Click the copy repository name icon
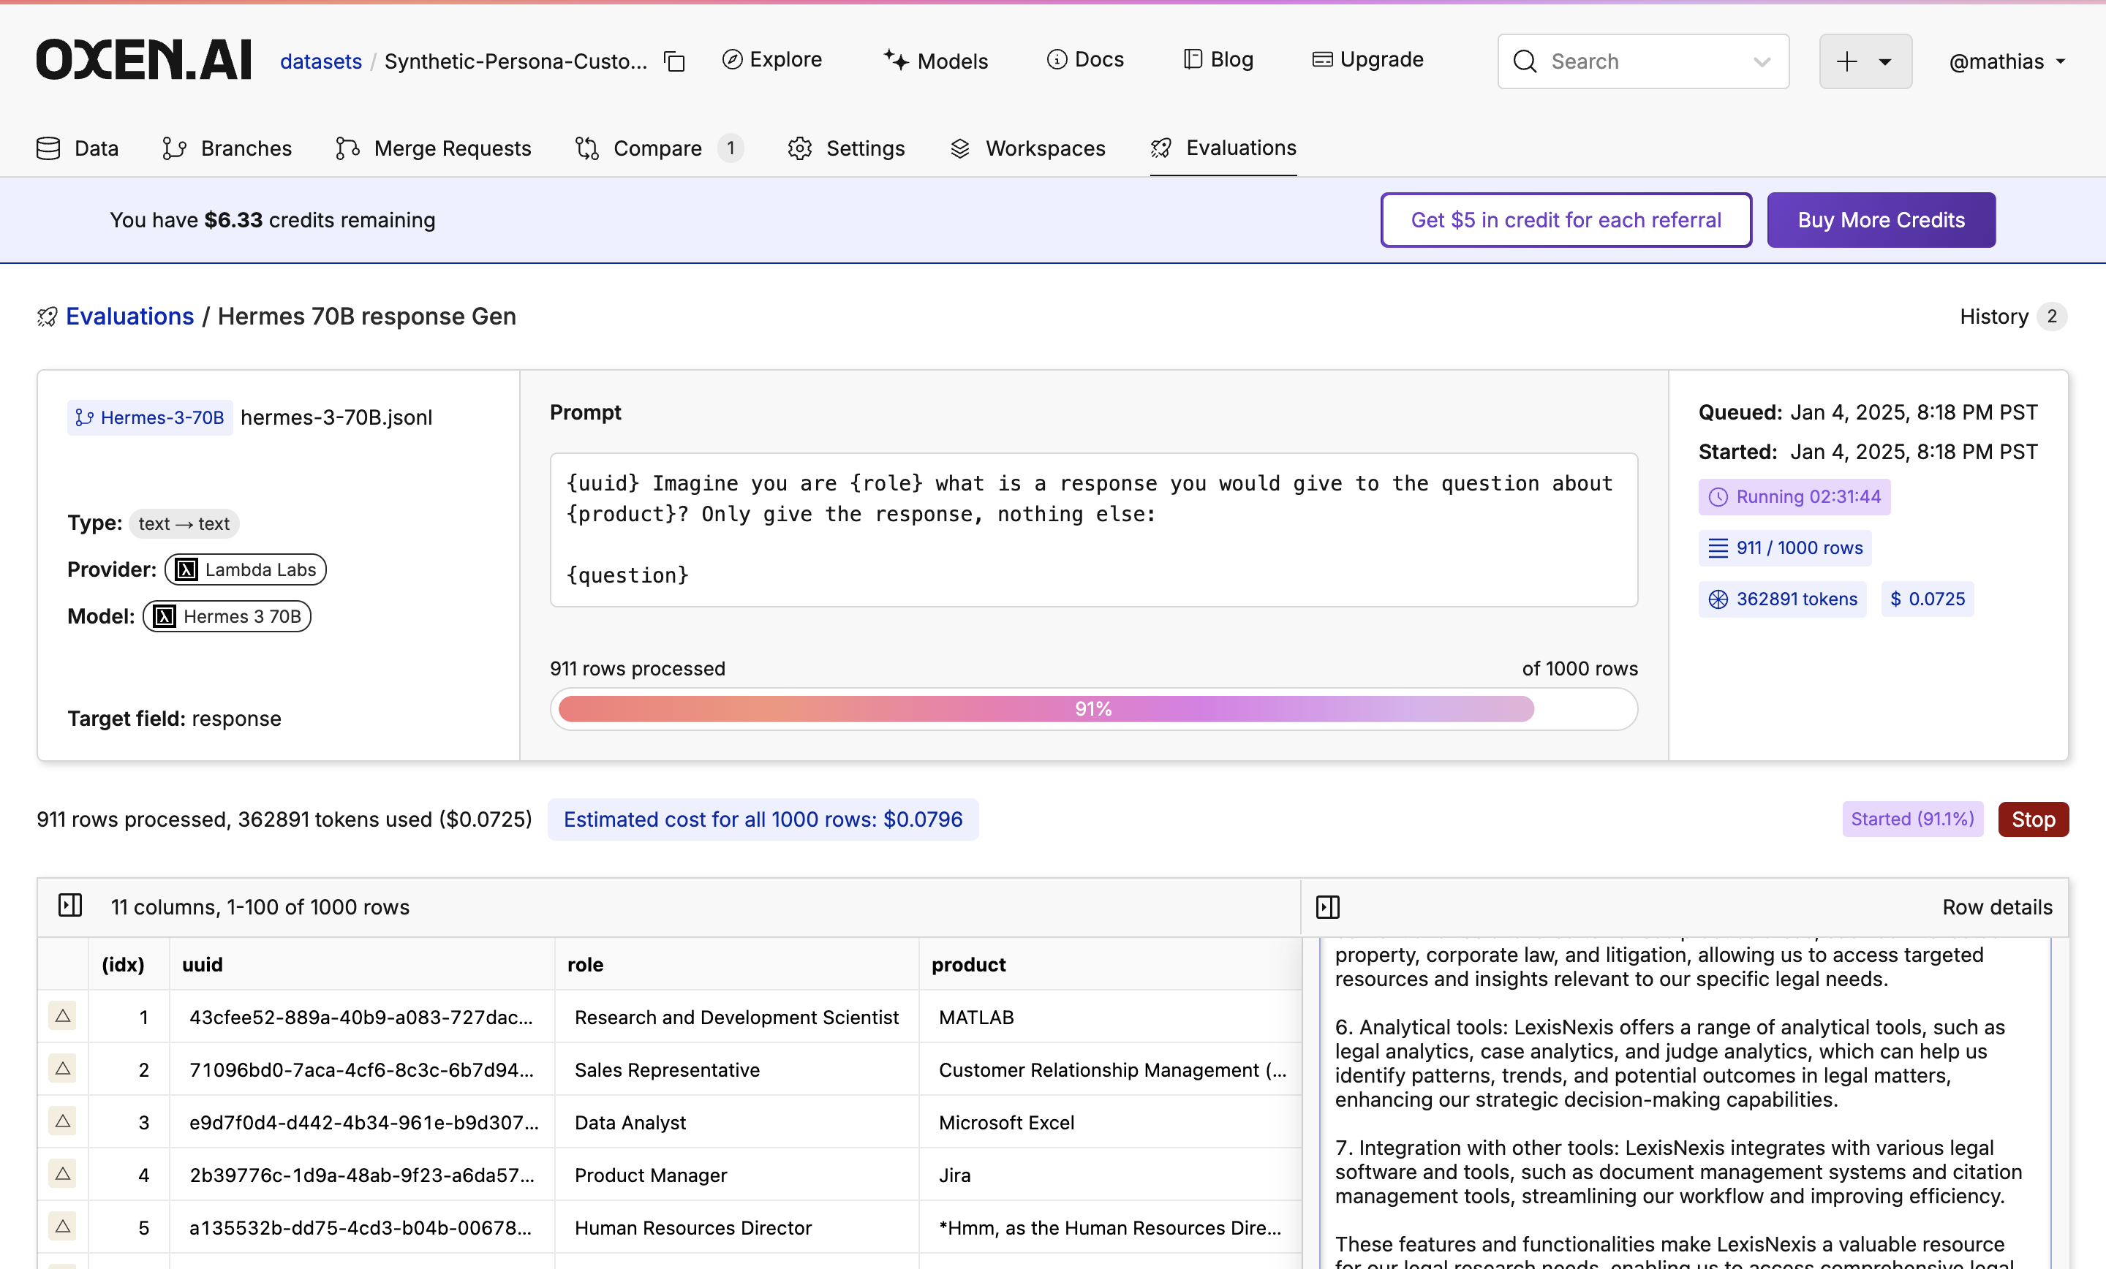 [674, 61]
